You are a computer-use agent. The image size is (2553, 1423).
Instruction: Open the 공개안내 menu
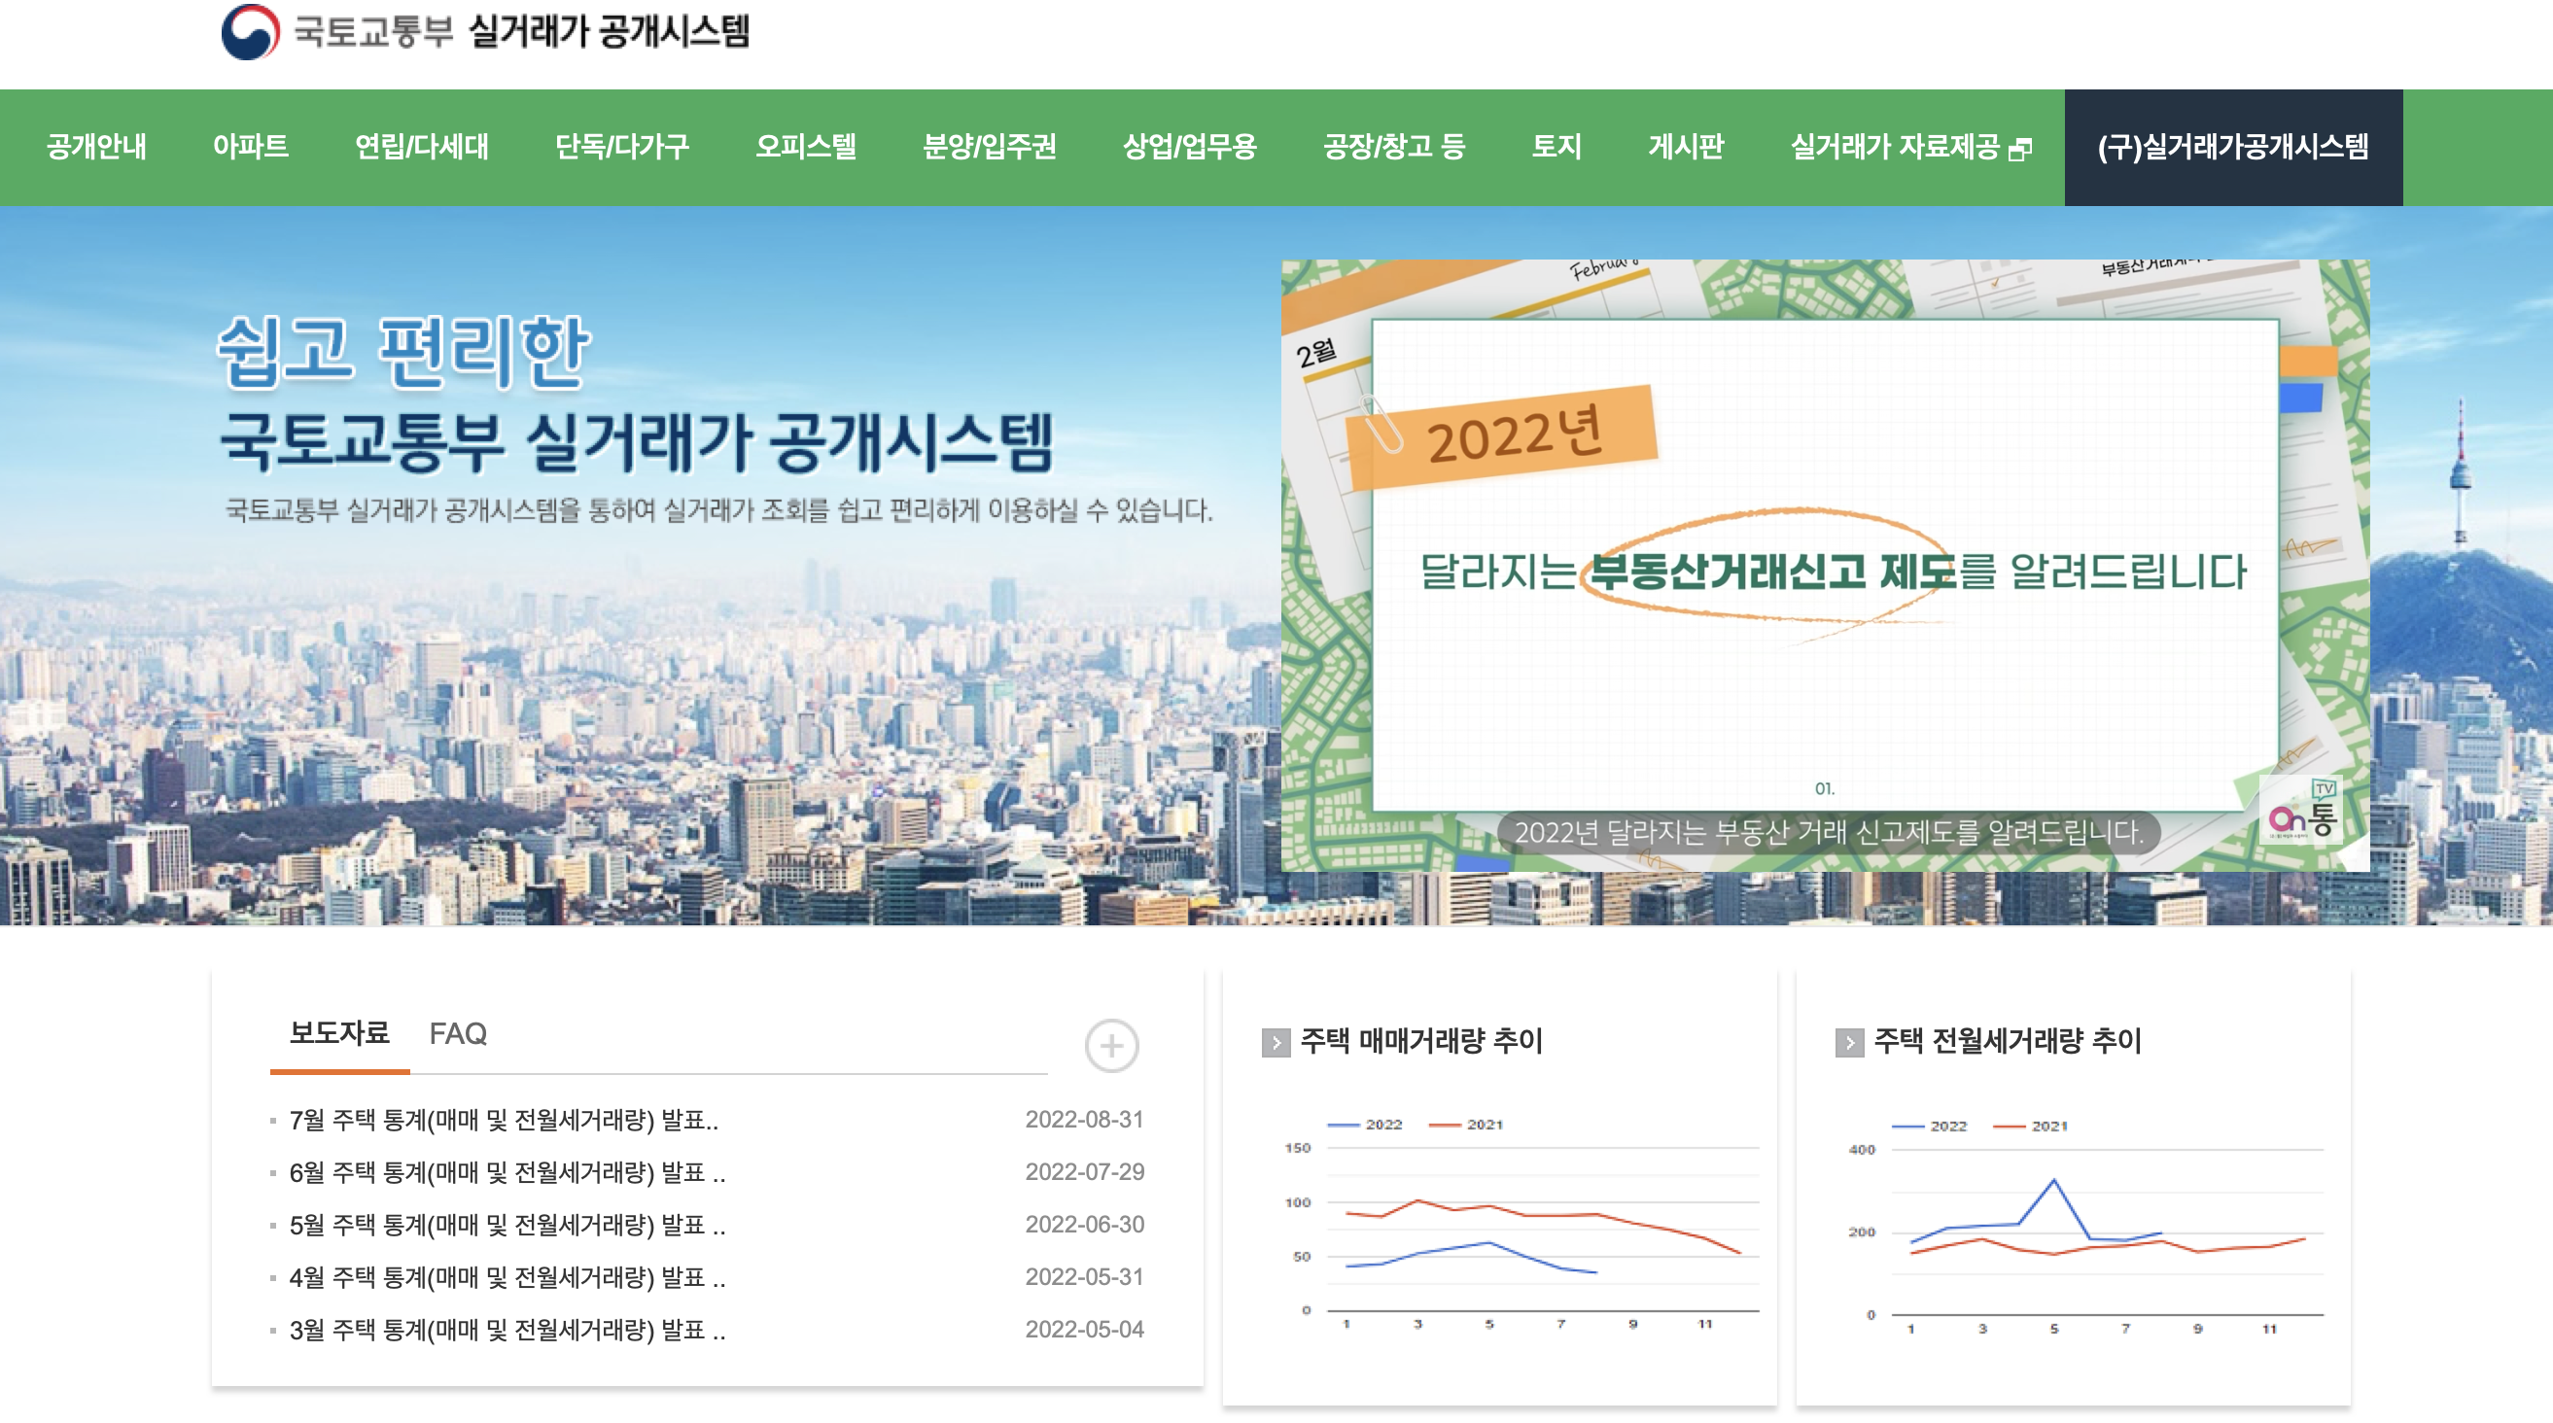point(95,148)
